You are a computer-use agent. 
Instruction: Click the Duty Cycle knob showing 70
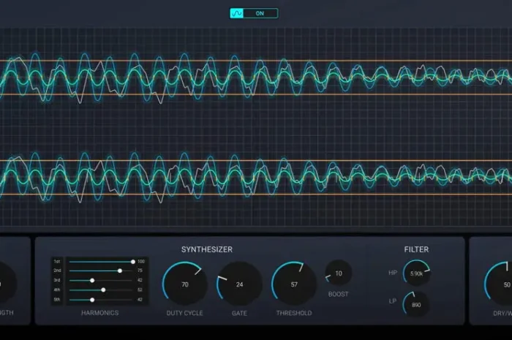tap(185, 284)
